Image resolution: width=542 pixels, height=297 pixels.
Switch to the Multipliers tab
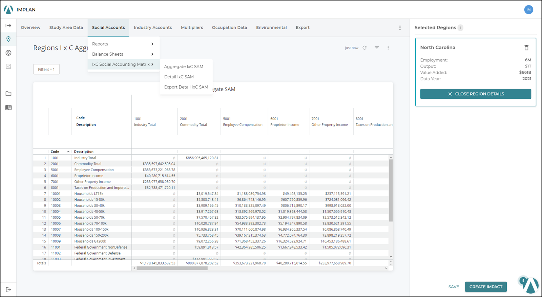[x=192, y=27]
